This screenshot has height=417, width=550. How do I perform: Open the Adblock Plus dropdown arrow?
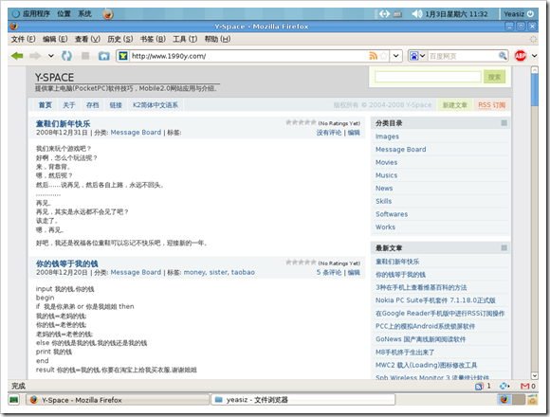[x=534, y=56]
